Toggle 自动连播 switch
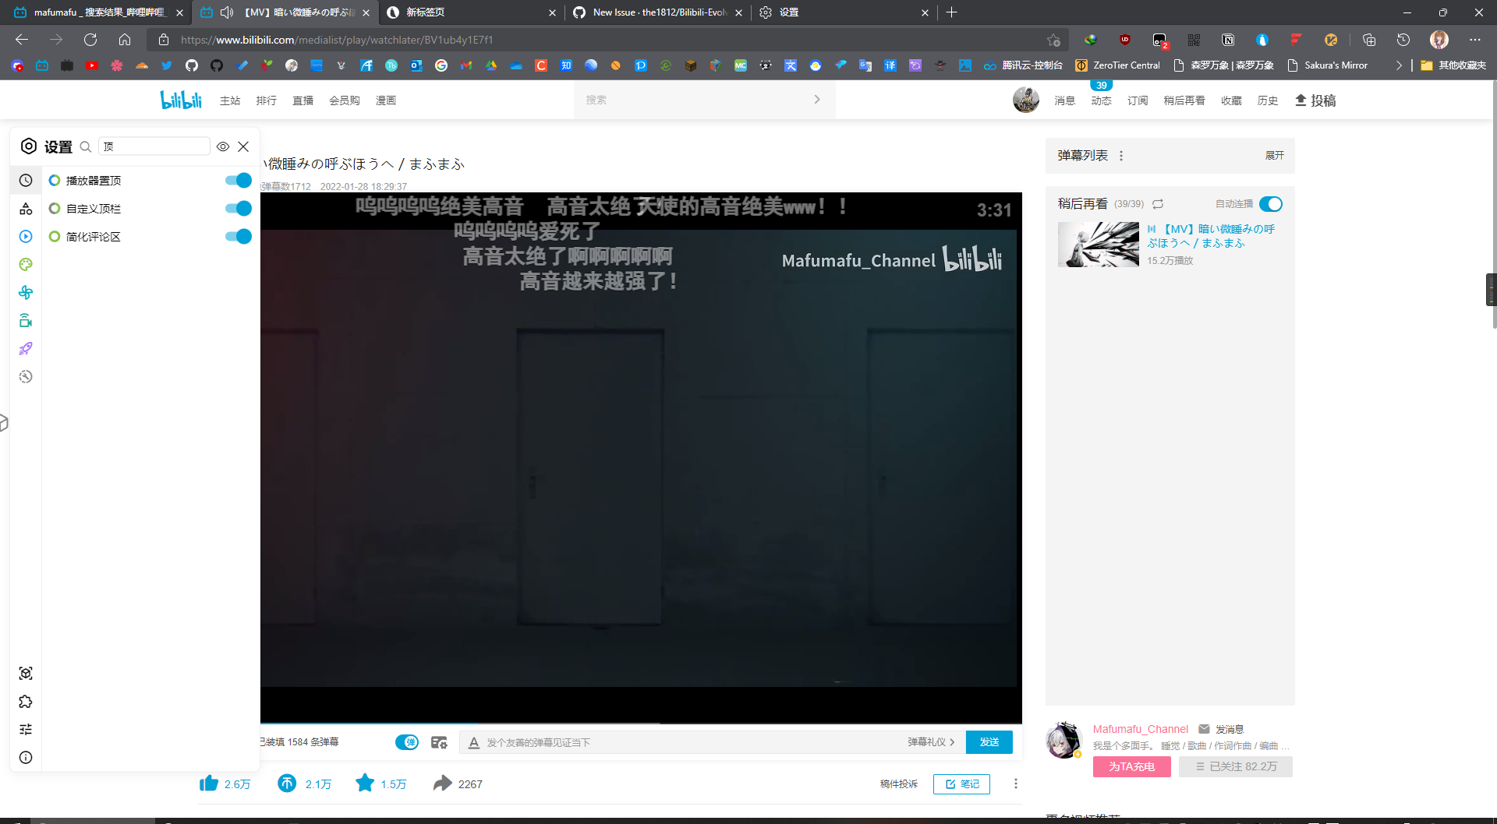 (1271, 204)
